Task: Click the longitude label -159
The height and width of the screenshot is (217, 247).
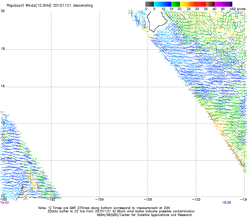Action: [99, 200]
